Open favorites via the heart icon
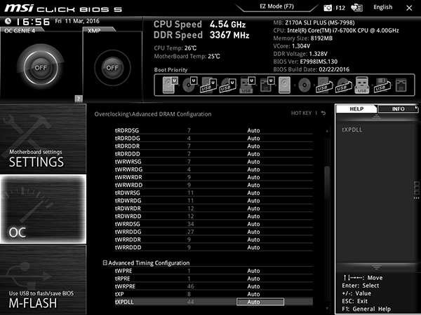Image resolution: width=421 pixels, height=315 pixels. (356, 8)
